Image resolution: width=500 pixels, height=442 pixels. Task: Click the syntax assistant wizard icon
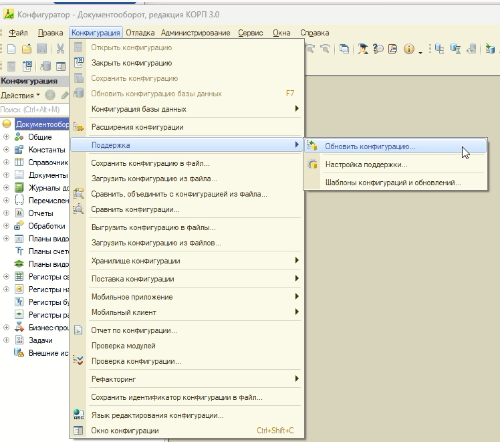362,49
